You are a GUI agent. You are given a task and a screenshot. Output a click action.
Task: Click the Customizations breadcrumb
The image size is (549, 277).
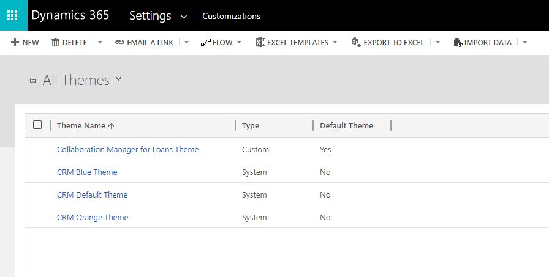(232, 16)
